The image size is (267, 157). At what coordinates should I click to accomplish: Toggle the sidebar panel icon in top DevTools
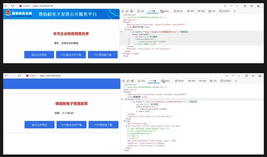132,11
